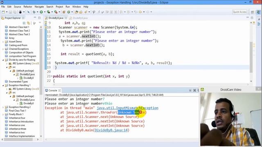Open the New Java Class dropdown arrow
The image size is (262, 147).
pyautogui.click(x=72, y=12)
